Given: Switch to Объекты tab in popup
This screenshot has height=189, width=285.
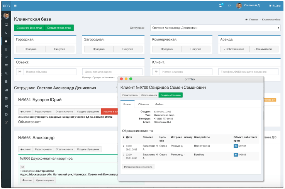Looking at the screenshot, I should [x=143, y=104].
